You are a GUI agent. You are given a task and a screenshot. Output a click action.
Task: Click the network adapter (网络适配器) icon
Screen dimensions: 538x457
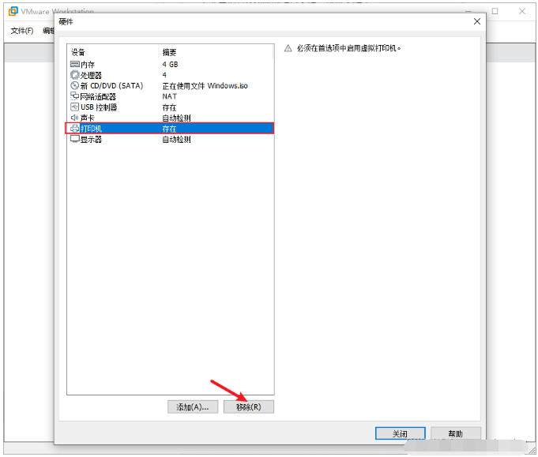[x=74, y=96]
